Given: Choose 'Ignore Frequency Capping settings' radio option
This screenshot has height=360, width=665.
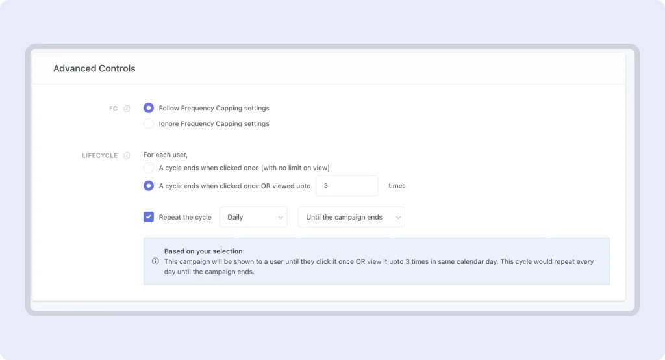Looking at the screenshot, I should (x=149, y=123).
